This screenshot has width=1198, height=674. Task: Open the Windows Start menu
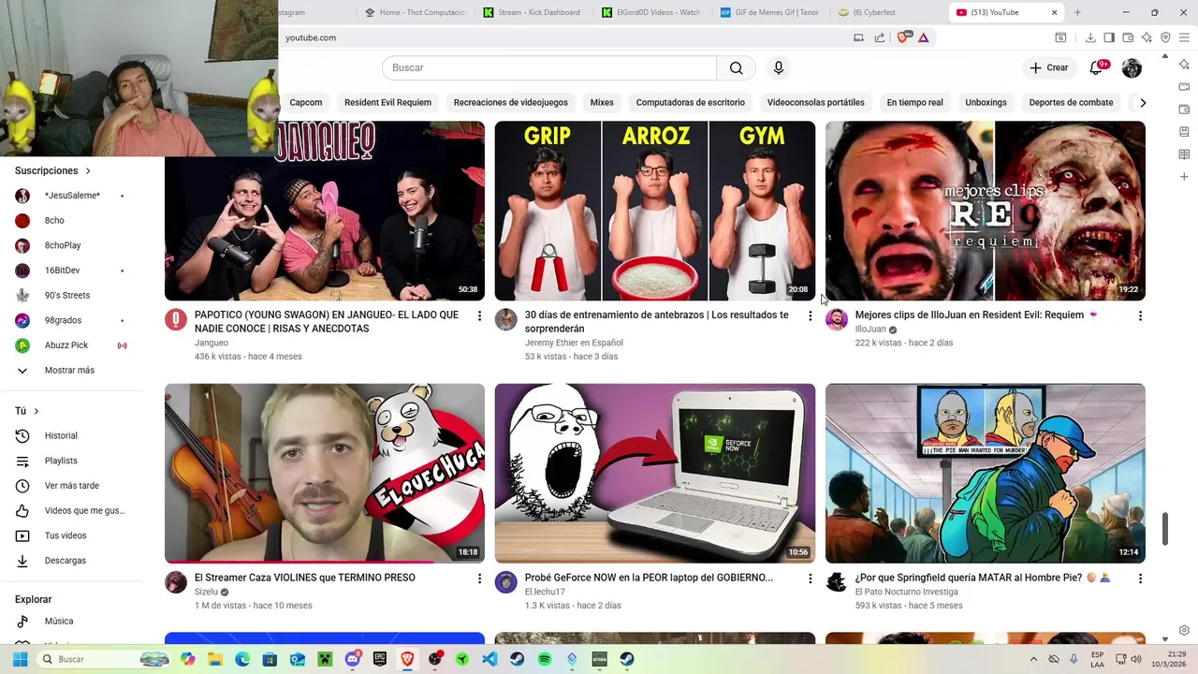pyautogui.click(x=20, y=659)
